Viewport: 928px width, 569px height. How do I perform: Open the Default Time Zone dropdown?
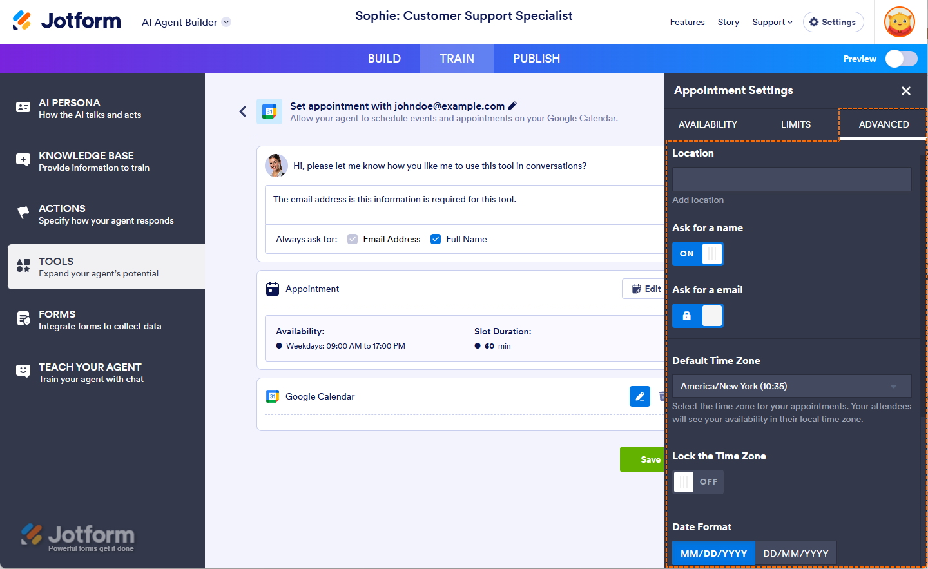click(x=791, y=386)
